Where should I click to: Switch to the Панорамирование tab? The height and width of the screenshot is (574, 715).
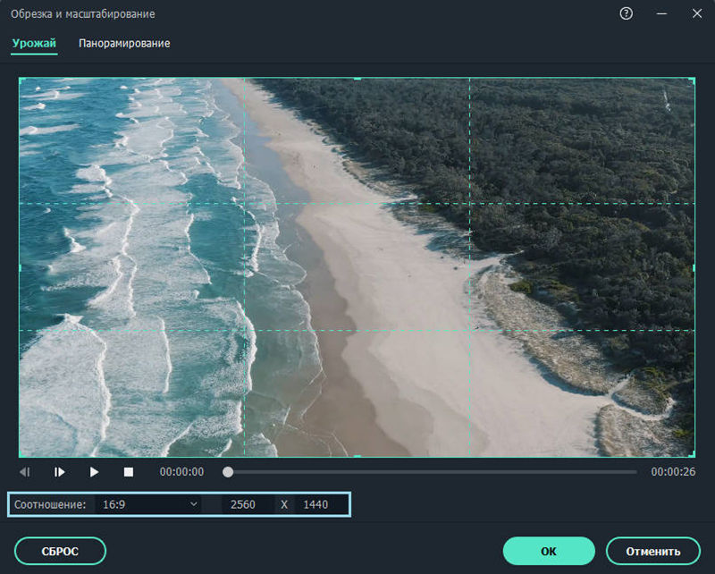pos(124,43)
